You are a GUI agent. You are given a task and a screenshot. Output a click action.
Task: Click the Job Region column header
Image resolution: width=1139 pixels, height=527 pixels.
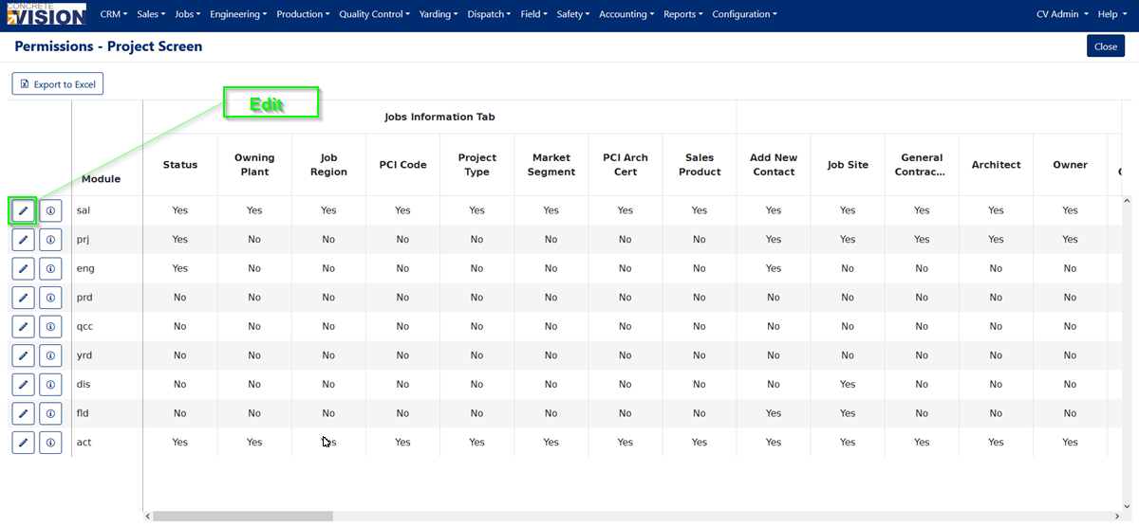tap(328, 165)
